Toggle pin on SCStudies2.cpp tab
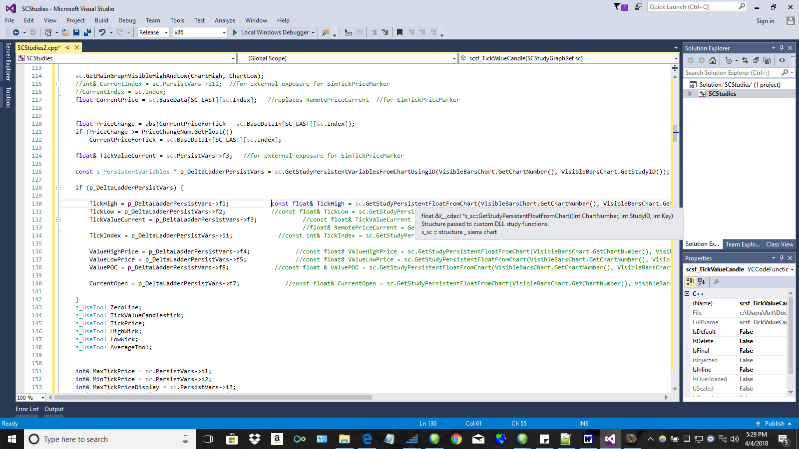Image resolution: width=799 pixels, height=449 pixels. tap(68, 48)
